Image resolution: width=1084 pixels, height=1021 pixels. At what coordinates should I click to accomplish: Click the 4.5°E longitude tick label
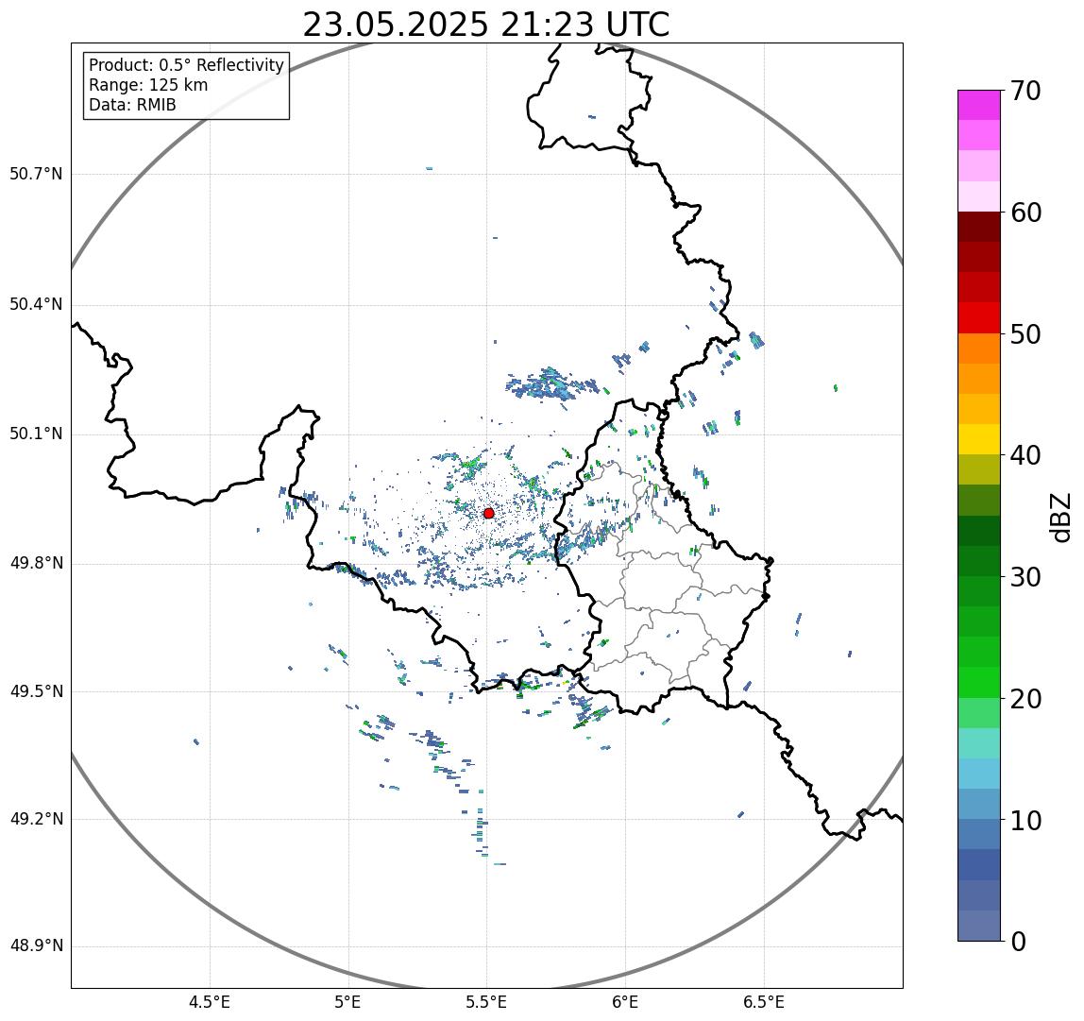click(x=210, y=1002)
